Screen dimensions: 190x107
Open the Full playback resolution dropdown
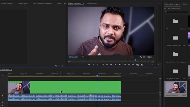point(134,57)
